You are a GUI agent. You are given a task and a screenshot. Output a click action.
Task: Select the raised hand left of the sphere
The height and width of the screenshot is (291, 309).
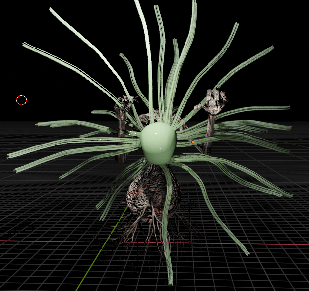tap(125, 104)
